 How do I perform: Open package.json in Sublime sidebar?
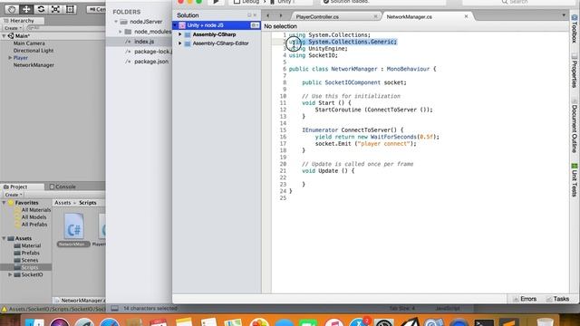(x=151, y=62)
